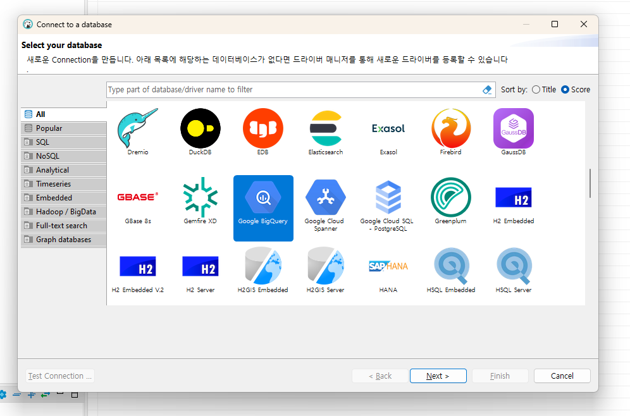Show Embedded databases category
Screen dimensions: 630x416
(63, 197)
